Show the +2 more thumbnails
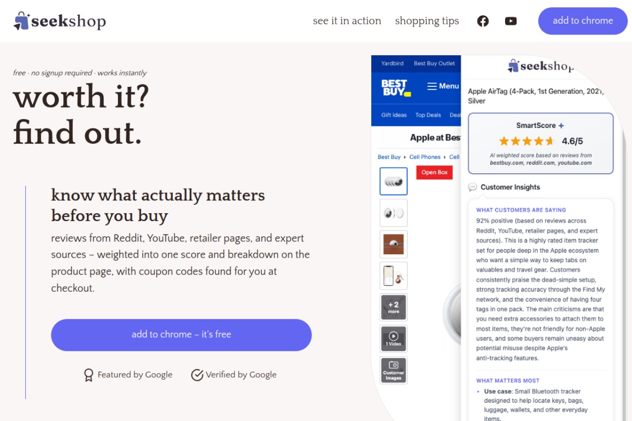 tap(394, 307)
